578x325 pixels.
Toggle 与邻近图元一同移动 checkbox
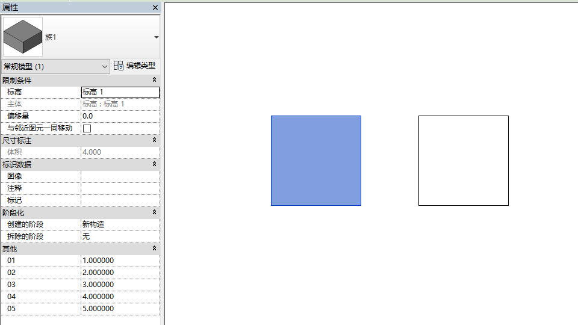point(87,128)
